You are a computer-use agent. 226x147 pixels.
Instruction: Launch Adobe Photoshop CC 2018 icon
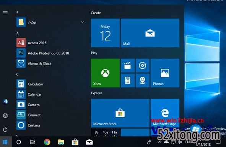coord(21,53)
